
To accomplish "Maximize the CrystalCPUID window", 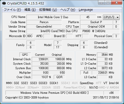I will pyautogui.click(x=108, y=3).
